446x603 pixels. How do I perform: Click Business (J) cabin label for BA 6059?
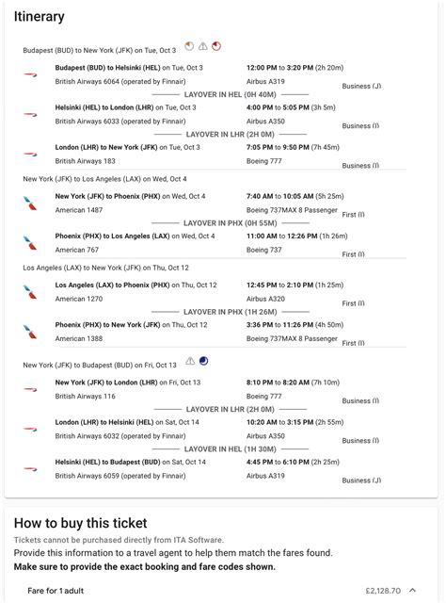pos(361,481)
